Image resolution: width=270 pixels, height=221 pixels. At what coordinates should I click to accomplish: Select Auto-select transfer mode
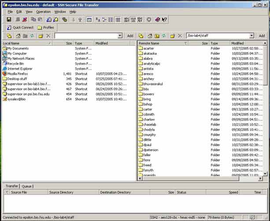tap(140, 20)
